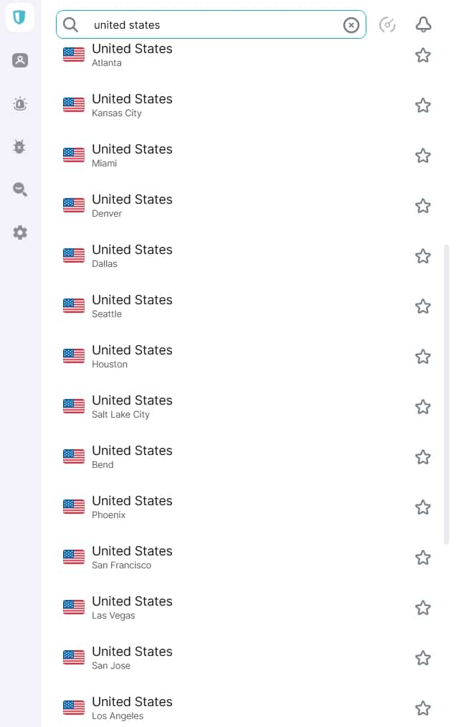Click the quick connect speedometer icon

click(x=387, y=24)
